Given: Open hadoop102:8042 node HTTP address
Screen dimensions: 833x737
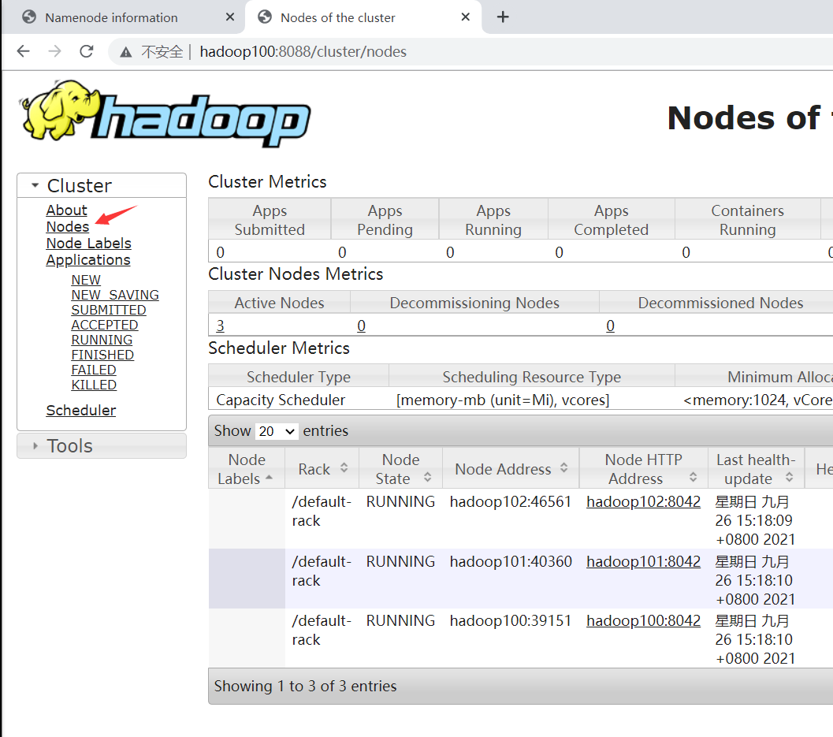Looking at the screenshot, I should [643, 501].
